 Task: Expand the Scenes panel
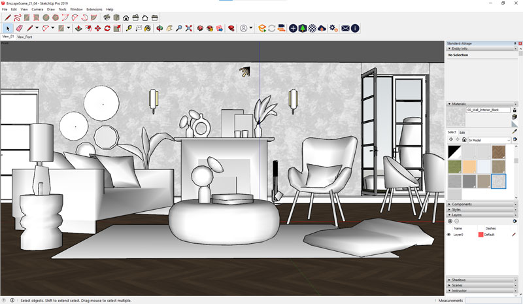pyautogui.click(x=458, y=285)
